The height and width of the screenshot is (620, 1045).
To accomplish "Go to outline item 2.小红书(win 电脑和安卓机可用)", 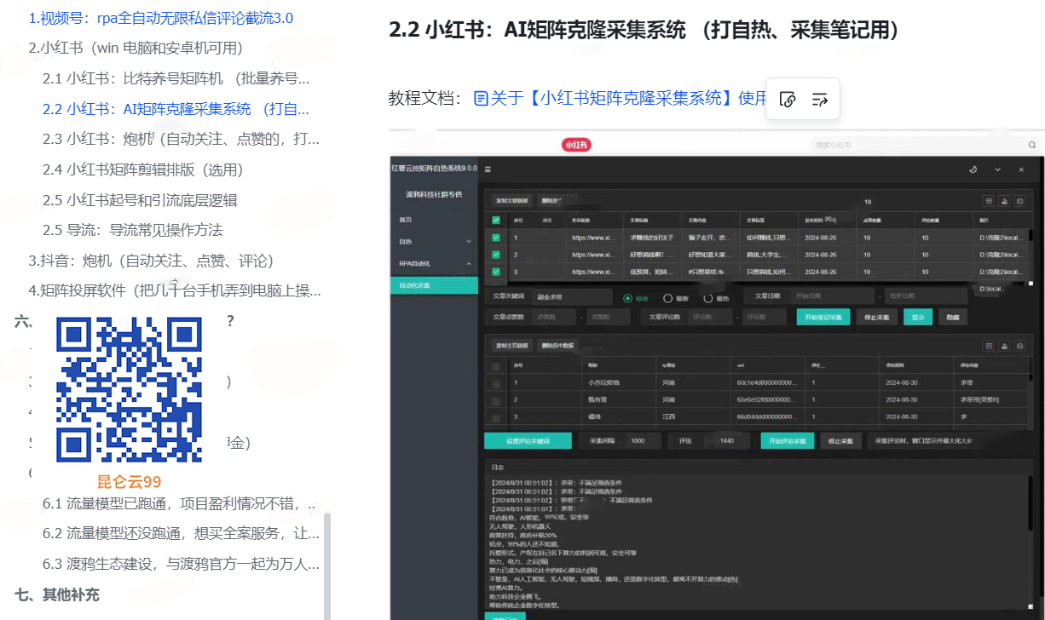I will pyautogui.click(x=136, y=48).
